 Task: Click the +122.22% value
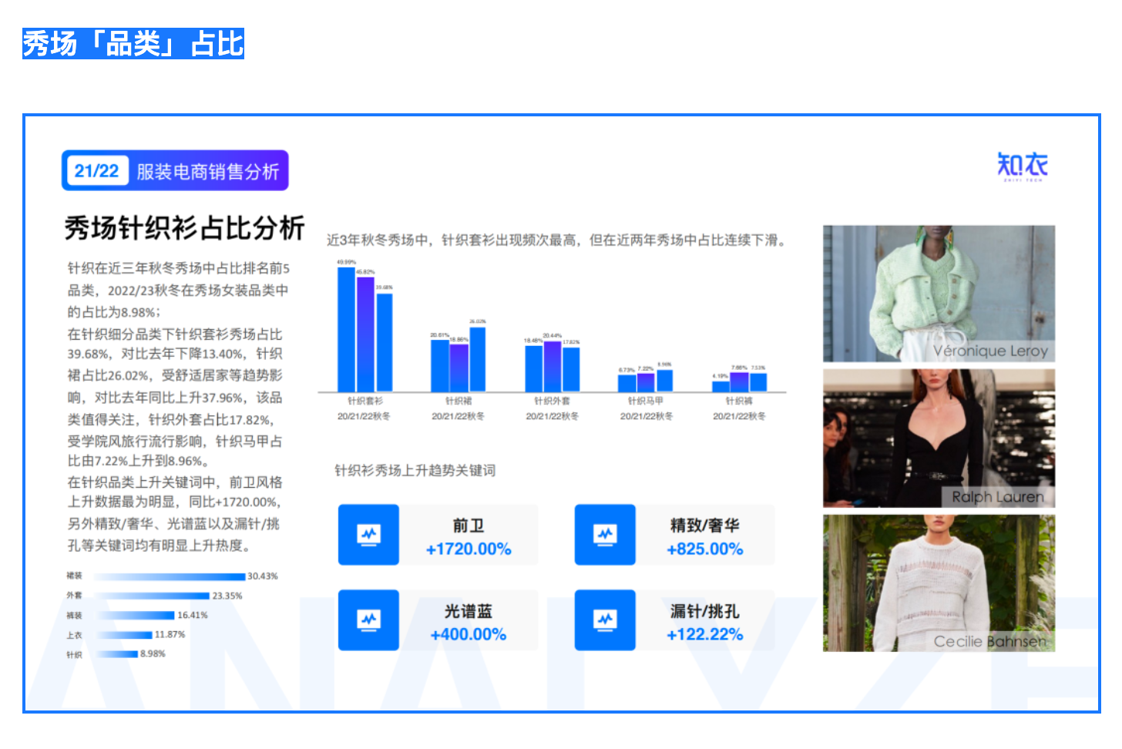(x=705, y=635)
